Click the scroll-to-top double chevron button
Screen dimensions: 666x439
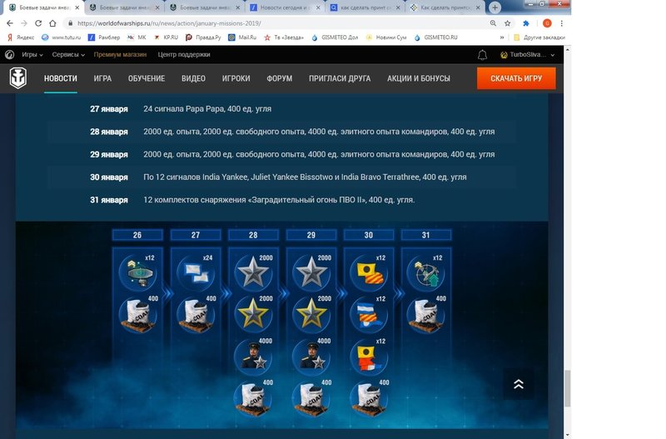pos(518,384)
